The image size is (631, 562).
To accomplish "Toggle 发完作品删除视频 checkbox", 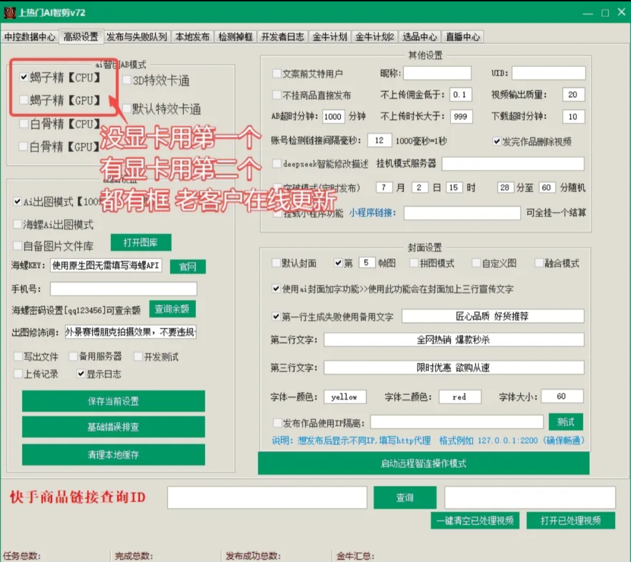I will 497,141.
